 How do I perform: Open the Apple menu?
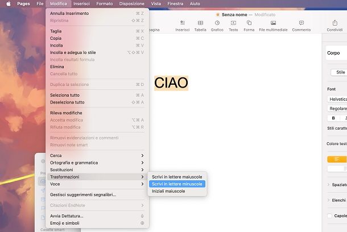click(x=9, y=4)
